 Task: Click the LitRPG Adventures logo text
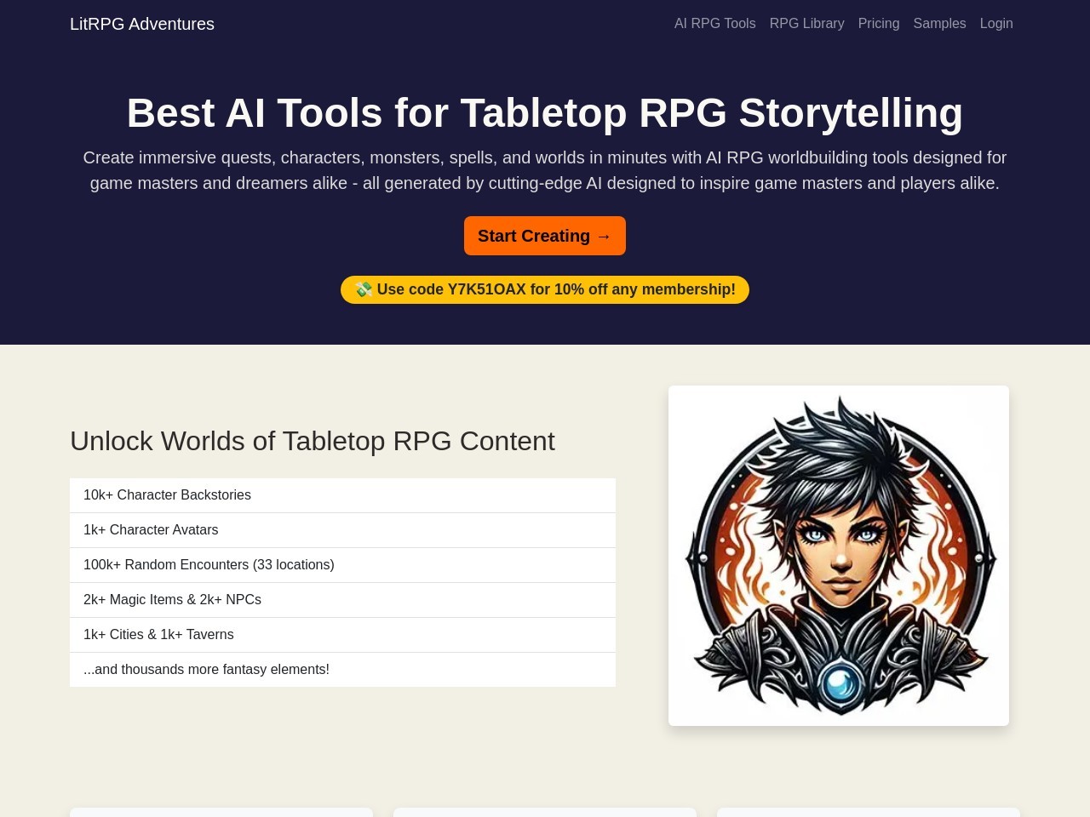click(x=141, y=24)
